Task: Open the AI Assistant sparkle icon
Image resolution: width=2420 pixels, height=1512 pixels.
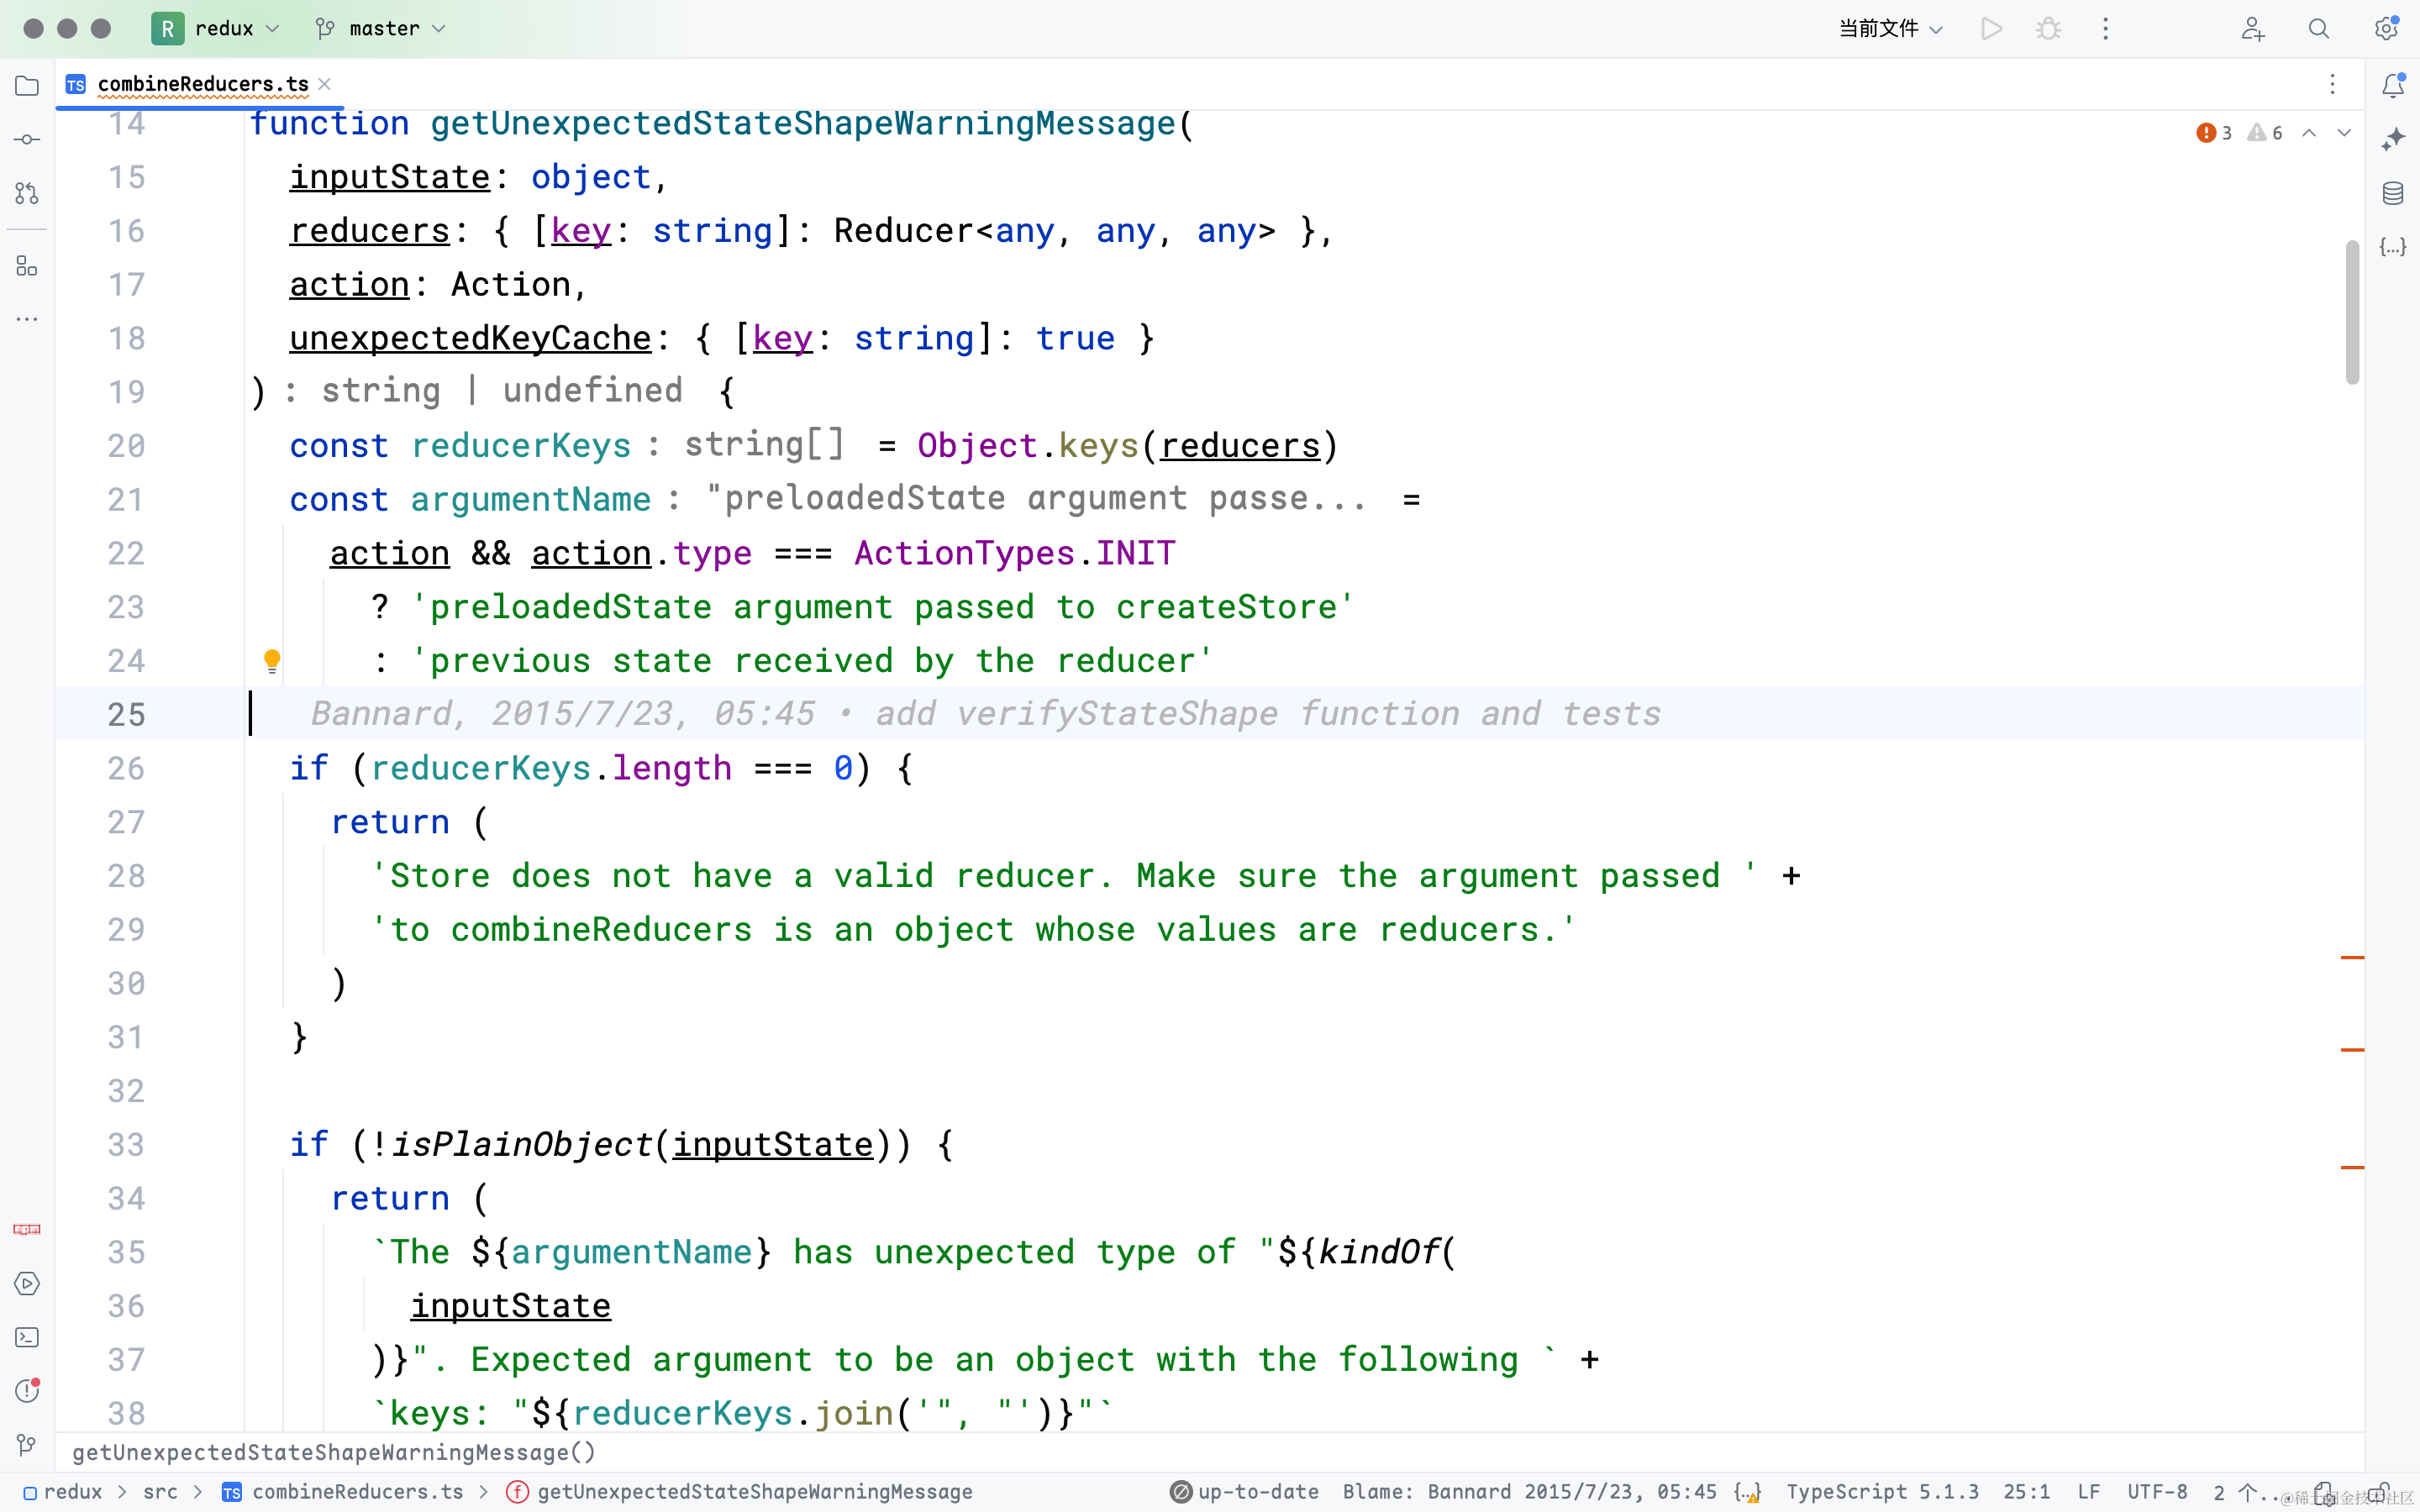Action: click(2393, 139)
